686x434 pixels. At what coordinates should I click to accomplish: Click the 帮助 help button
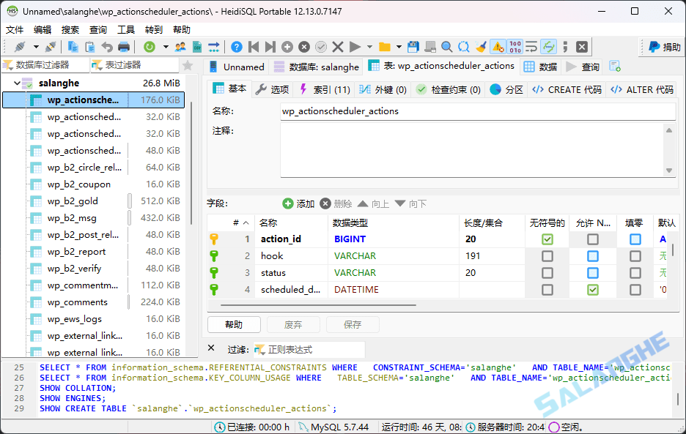point(234,324)
